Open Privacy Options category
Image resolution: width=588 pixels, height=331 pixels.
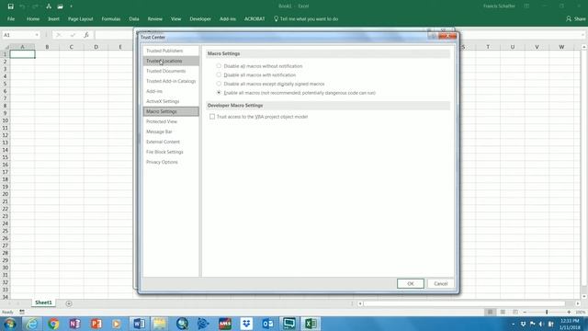click(171, 162)
